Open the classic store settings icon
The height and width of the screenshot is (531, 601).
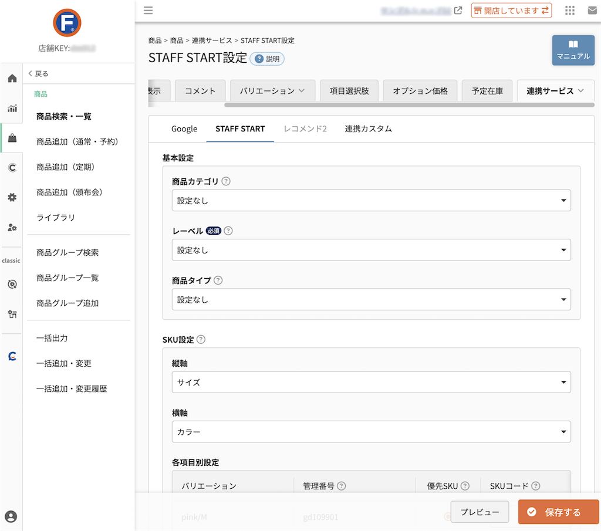(12, 314)
